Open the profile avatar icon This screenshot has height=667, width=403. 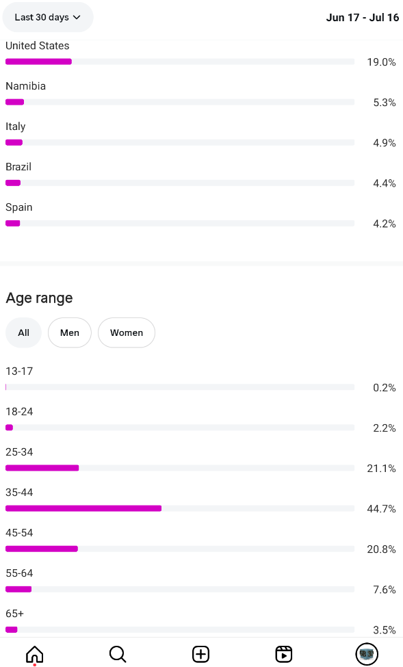click(x=367, y=654)
